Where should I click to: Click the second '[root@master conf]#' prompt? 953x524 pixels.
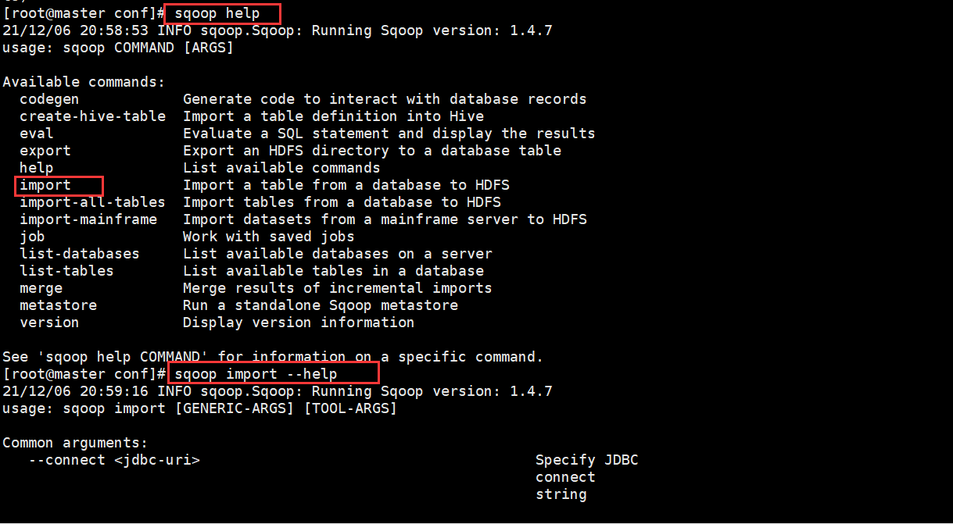click(x=84, y=374)
